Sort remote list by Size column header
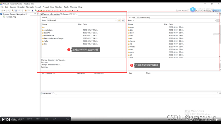Viewport: 221px width, 124px height. tap(165, 24)
